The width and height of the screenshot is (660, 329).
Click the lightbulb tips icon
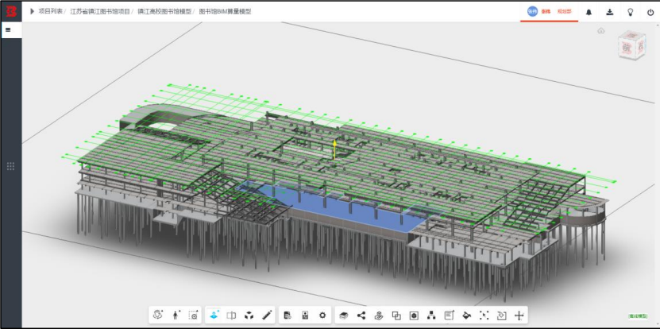click(630, 12)
